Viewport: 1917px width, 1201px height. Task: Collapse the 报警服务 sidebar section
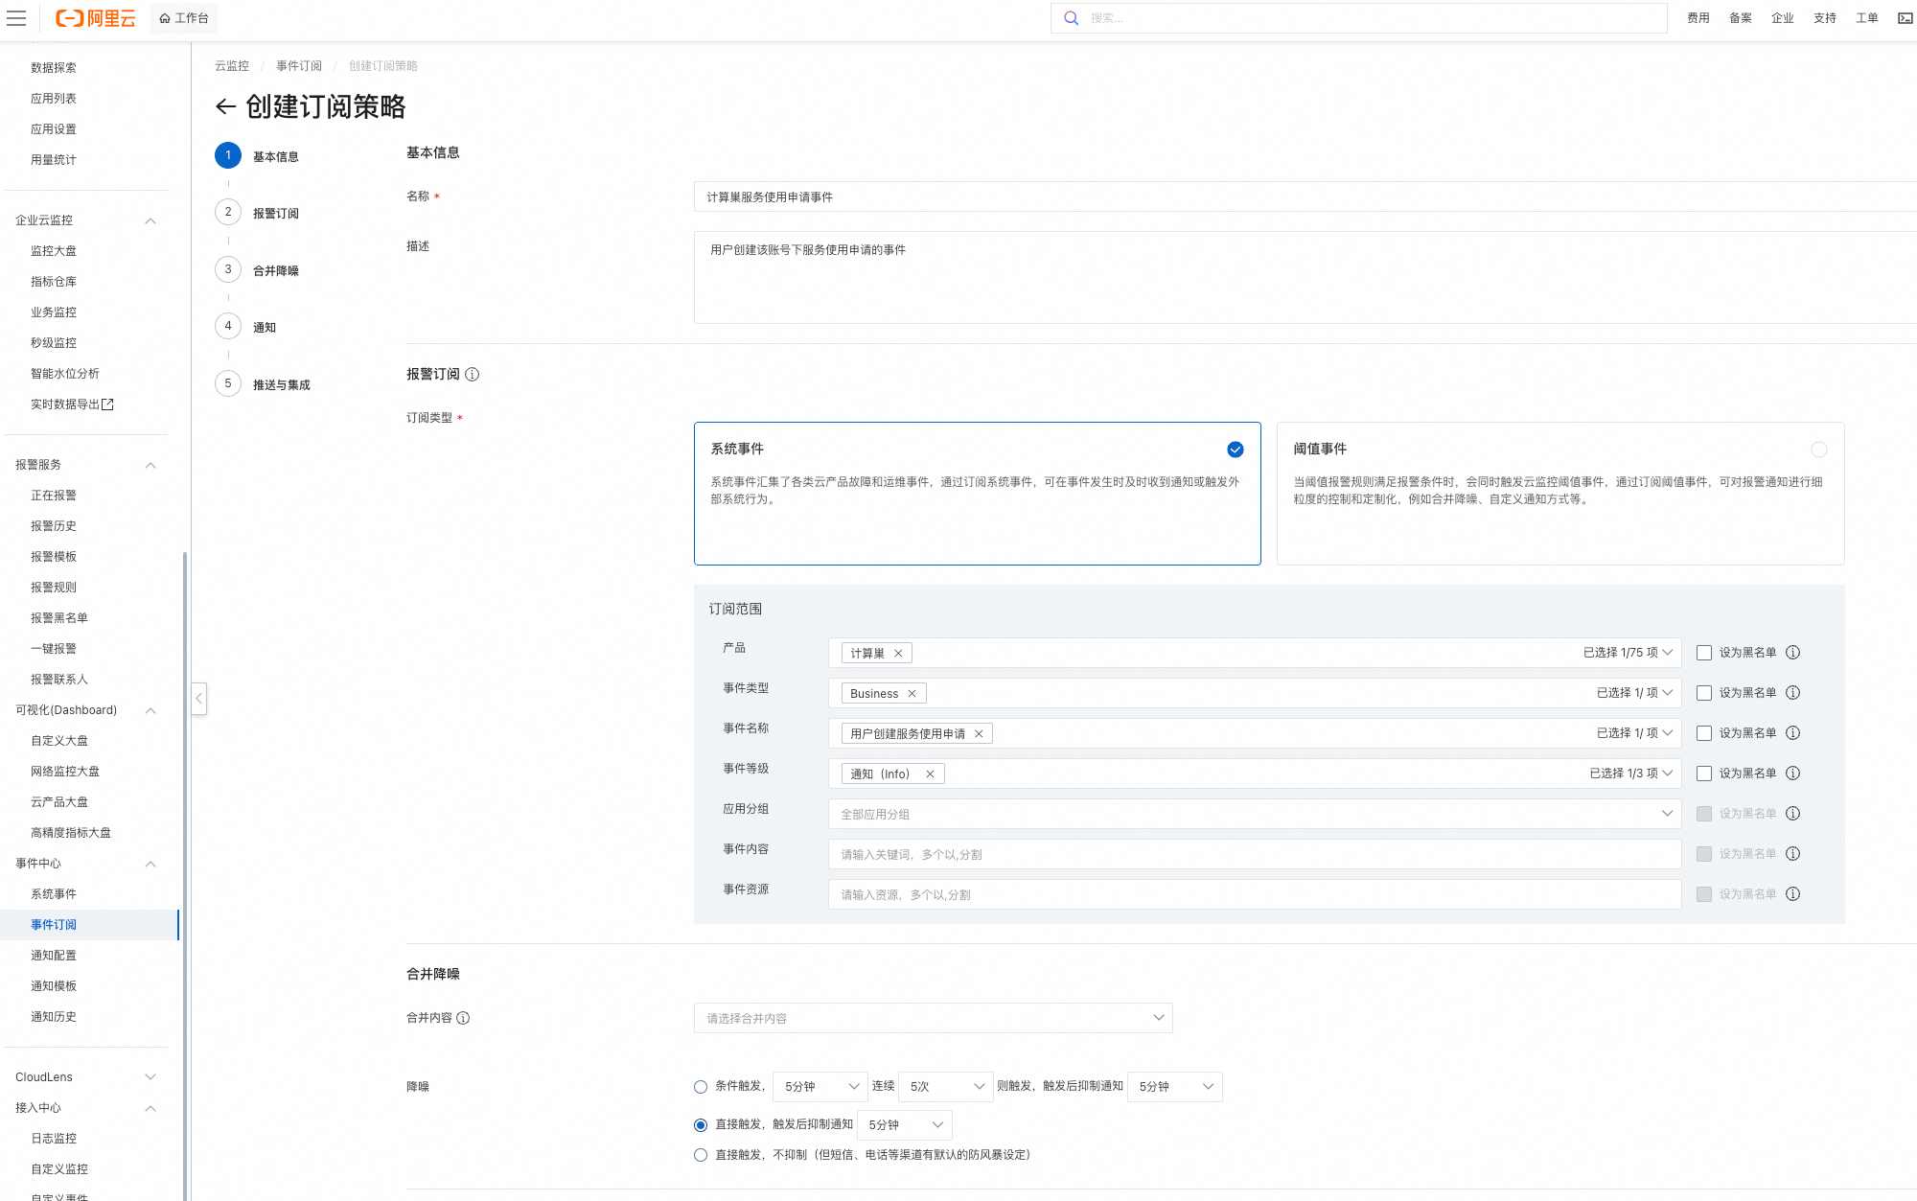point(150,465)
